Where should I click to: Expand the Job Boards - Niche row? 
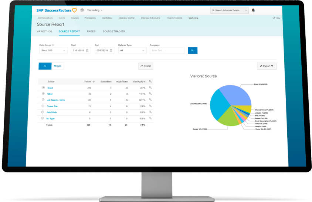click(x=43, y=100)
